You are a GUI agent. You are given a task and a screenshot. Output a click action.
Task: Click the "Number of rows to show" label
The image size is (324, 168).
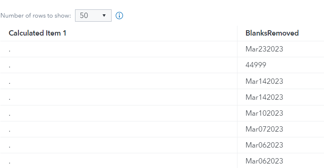click(x=36, y=16)
